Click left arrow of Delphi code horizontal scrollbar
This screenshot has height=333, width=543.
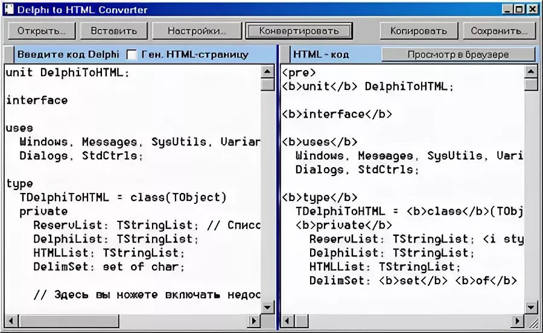click(x=11, y=321)
